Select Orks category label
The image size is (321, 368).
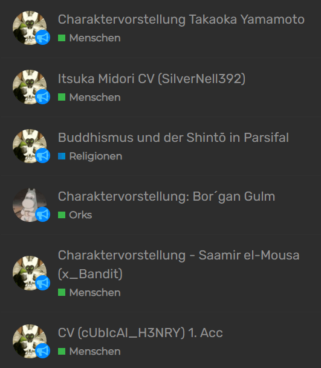click(x=80, y=215)
